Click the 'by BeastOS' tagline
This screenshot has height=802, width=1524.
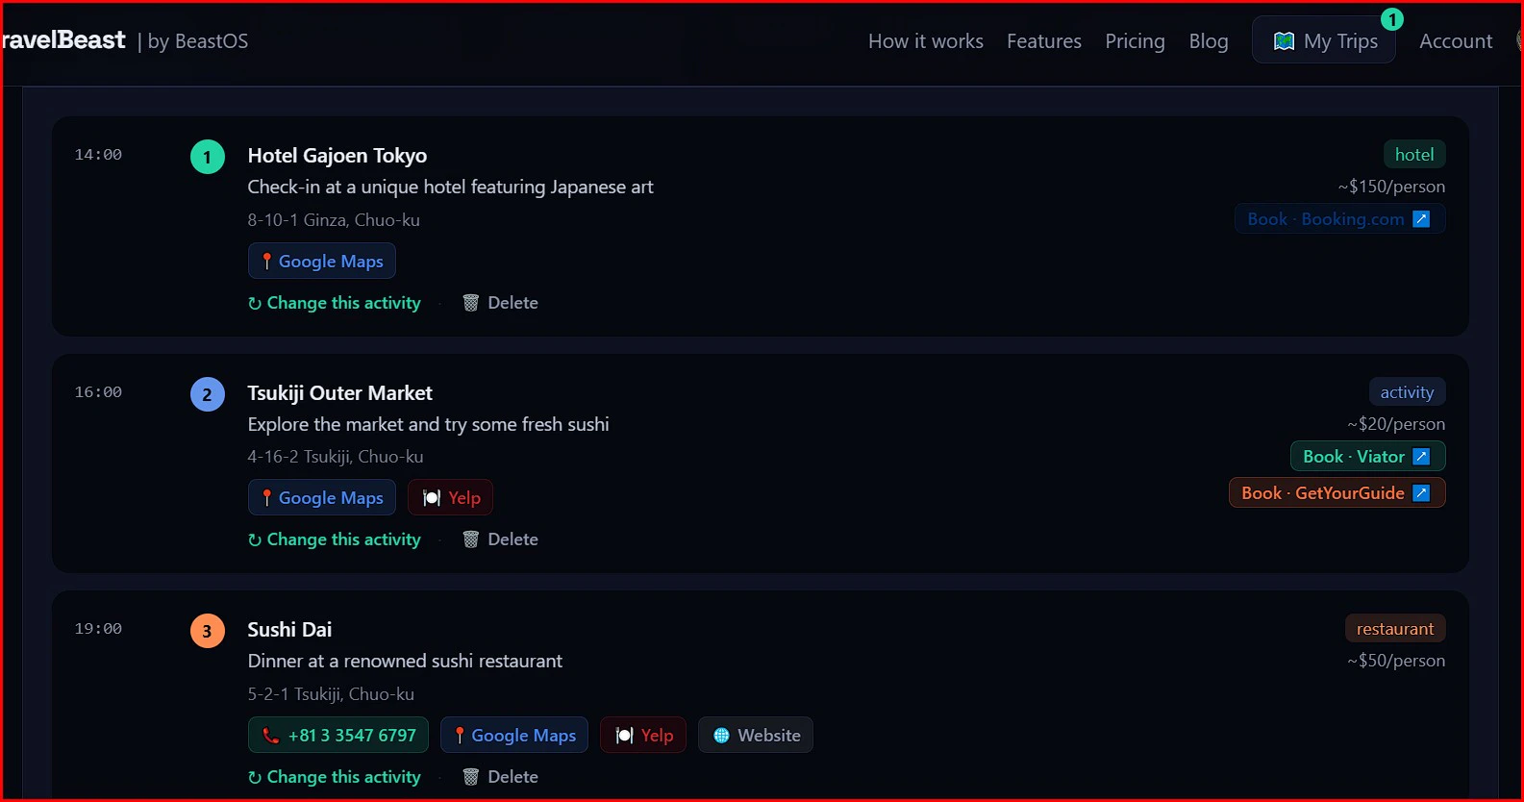point(198,41)
